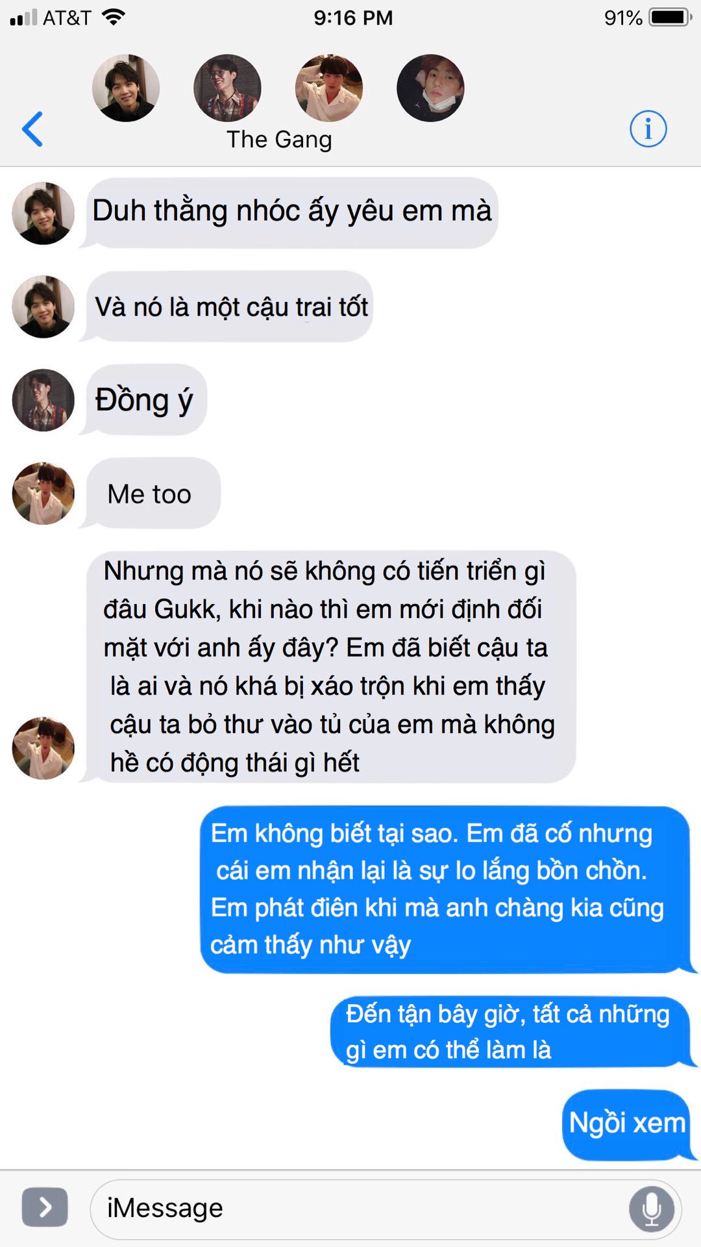This screenshot has width=701, height=1247.
Task: Tap avatar next to 'Đồng ý' message
Action: click(43, 400)
